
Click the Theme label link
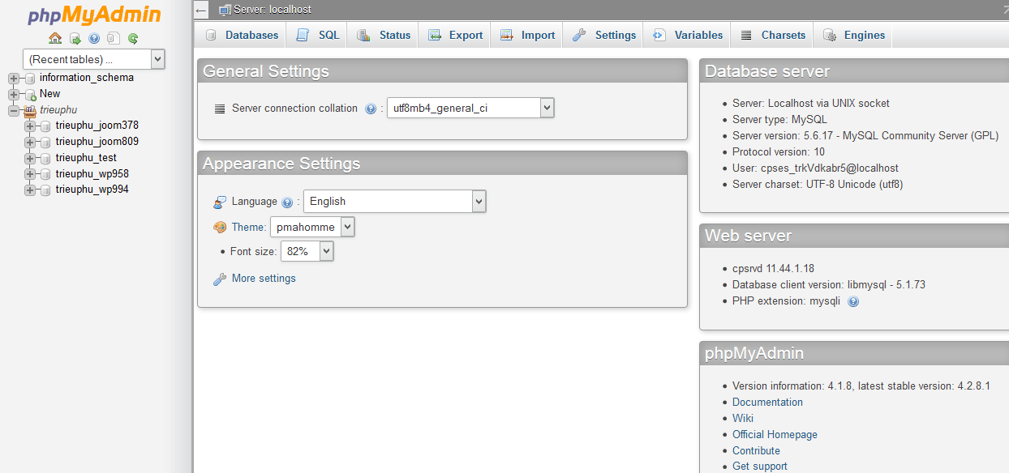(x=248, y=228)
